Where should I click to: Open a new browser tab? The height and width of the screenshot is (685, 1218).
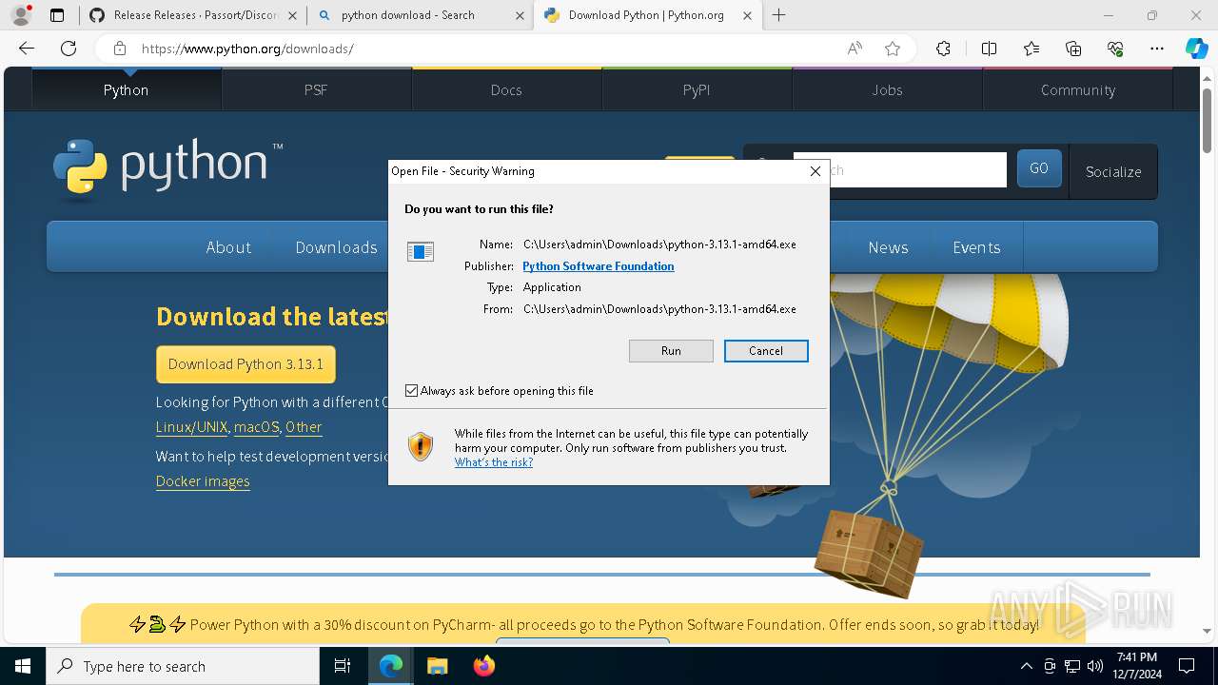click(779, 15)
